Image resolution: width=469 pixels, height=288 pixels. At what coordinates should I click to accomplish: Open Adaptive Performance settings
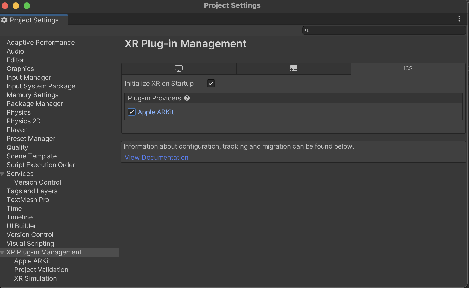(41, 43)
